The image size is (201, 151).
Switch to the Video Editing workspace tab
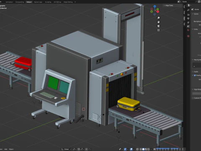click(68, 2)
